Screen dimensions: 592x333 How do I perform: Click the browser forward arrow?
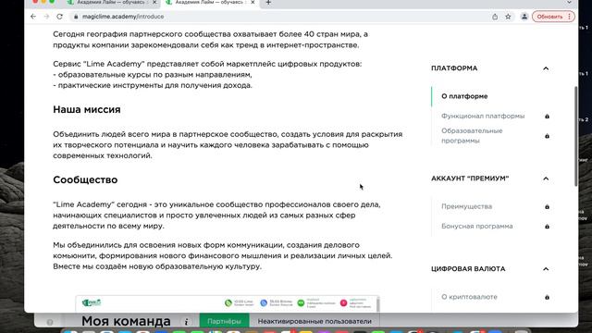pyautogui.click(x=46, y=17)
